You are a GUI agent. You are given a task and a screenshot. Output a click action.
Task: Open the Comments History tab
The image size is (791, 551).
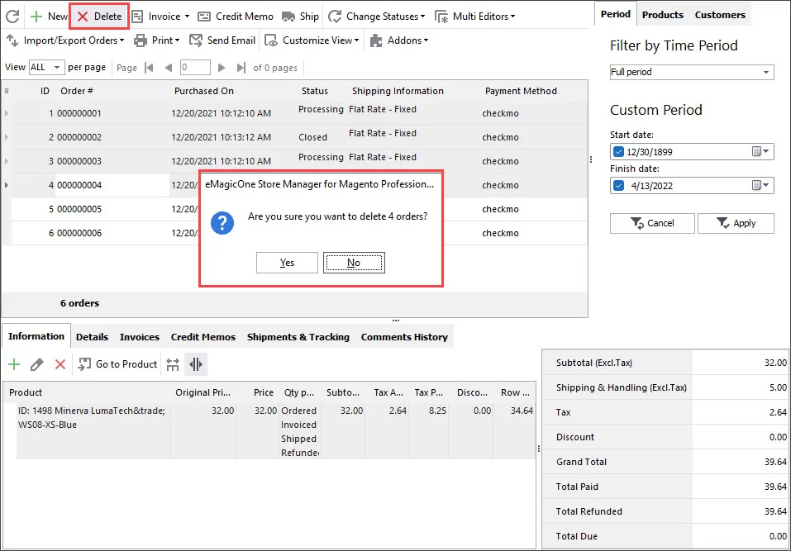(x=404, y=337)
